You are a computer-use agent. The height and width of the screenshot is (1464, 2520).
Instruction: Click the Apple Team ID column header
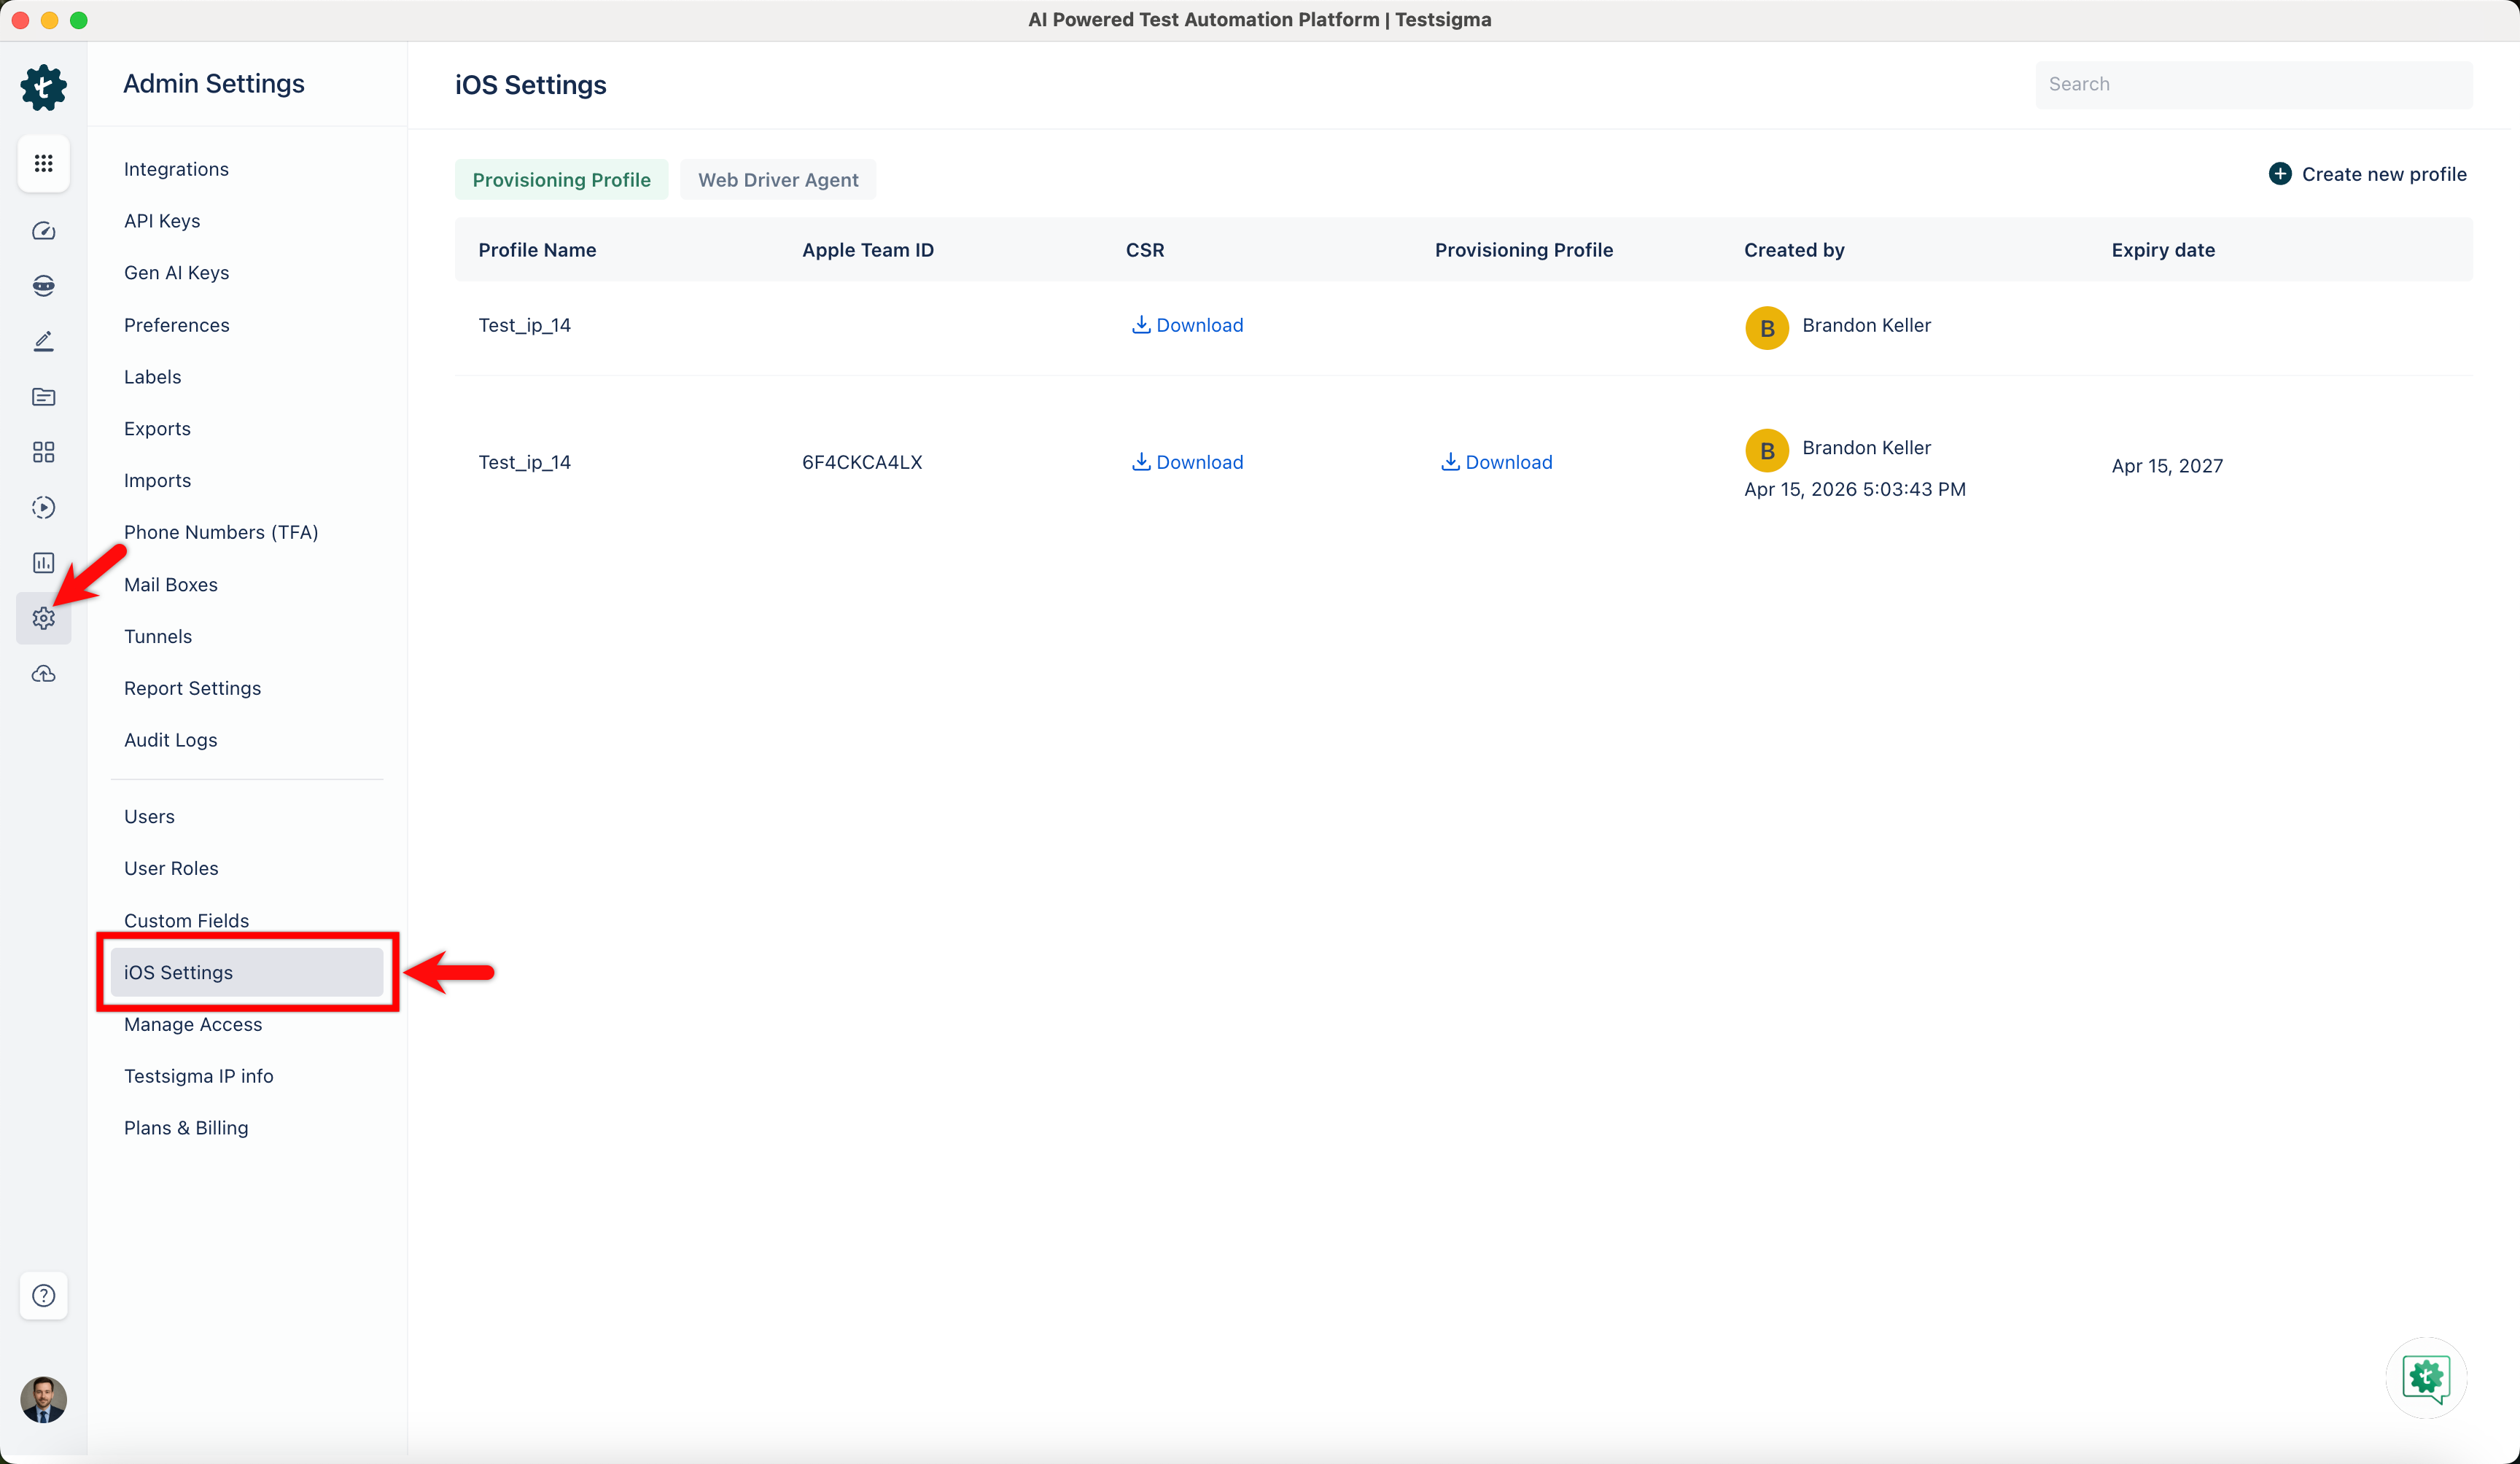pos(868,250)
